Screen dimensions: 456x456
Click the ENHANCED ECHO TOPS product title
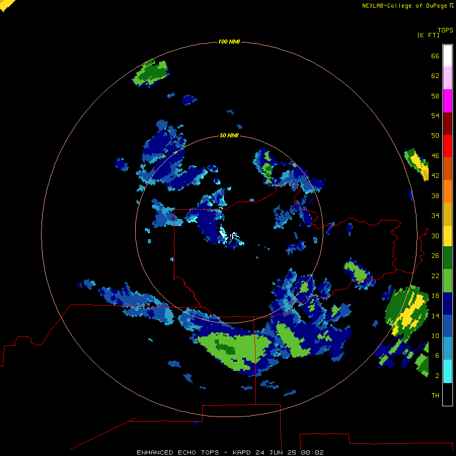click(x=178, y=452)
